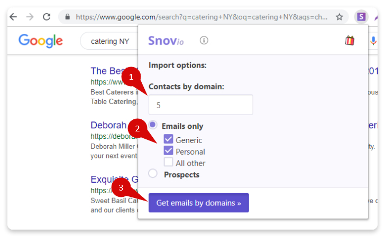
Task: Reload the page with the refresh icon
Action: coord(47,17)
